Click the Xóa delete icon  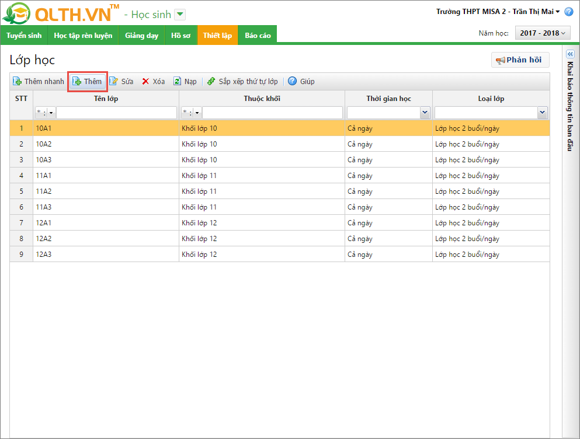click(x=146, y=81)
